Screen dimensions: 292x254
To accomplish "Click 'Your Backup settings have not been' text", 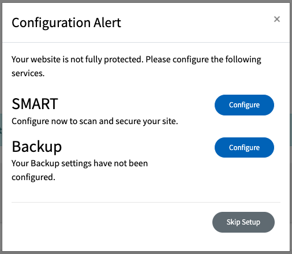I will (x=80, y=163).
